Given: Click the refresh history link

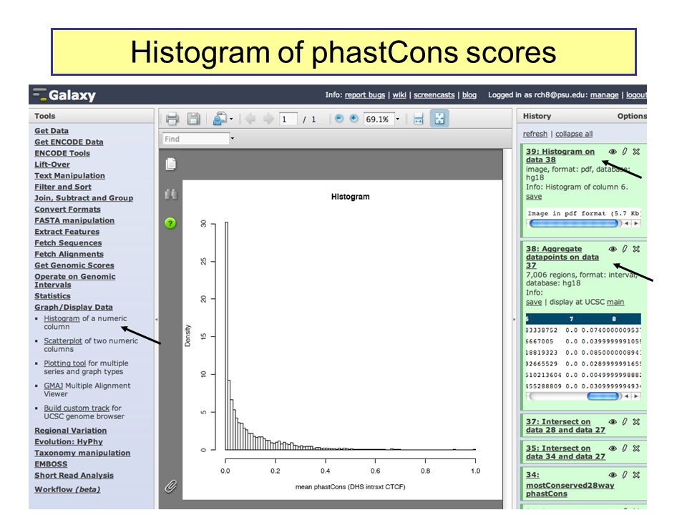Looking at the screenshot, I should coord(535,134).
